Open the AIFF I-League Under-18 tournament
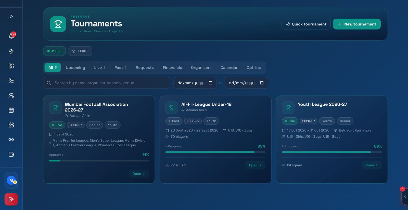Screen dimensions: 408x210 [x=255, y=165]
